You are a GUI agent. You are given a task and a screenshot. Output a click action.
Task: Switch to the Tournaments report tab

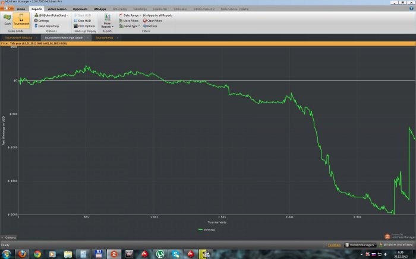(x=104, y=38)
